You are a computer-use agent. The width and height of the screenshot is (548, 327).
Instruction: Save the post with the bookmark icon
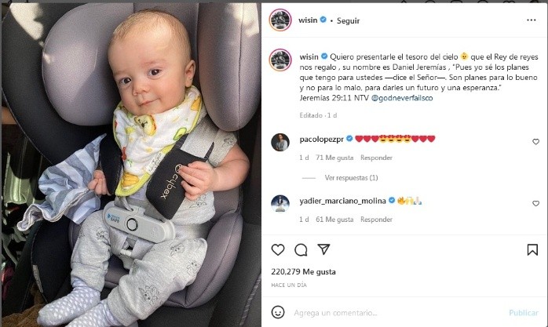click(532, 249)
